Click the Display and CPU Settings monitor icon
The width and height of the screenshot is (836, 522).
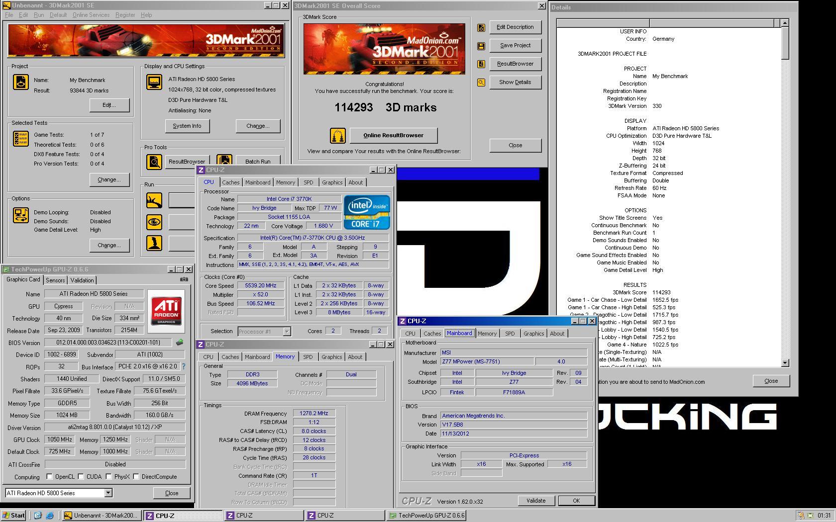tap(154, 82)
